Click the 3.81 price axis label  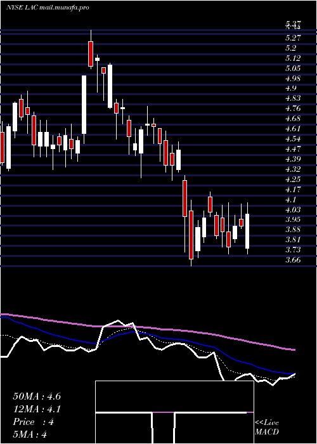pos(293,240)
